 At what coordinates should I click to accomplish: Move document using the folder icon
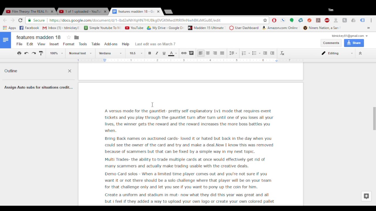pos(76,37)
